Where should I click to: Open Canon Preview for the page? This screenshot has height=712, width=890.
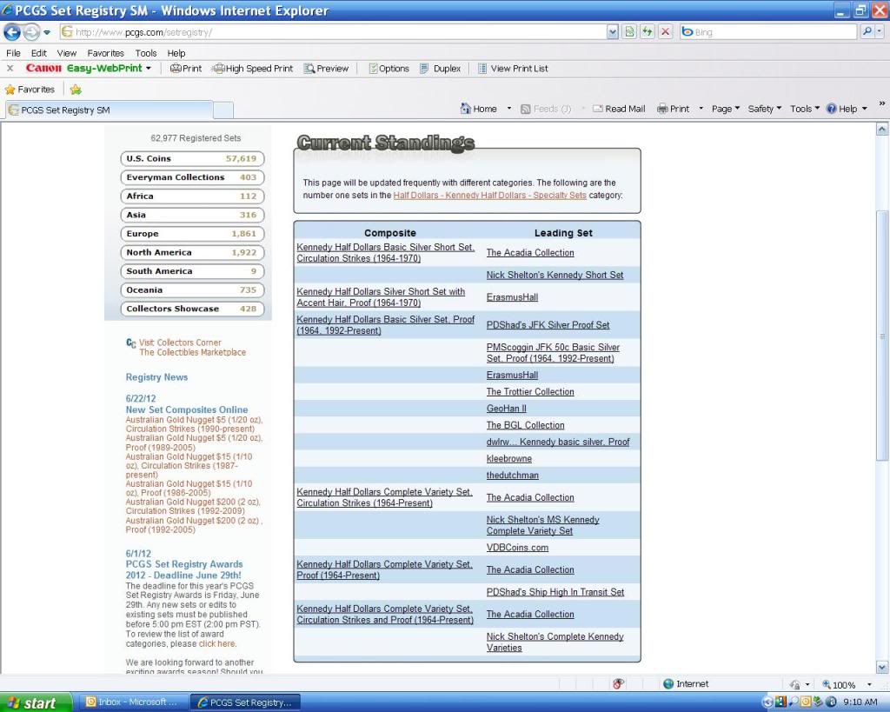coord(327,68)
